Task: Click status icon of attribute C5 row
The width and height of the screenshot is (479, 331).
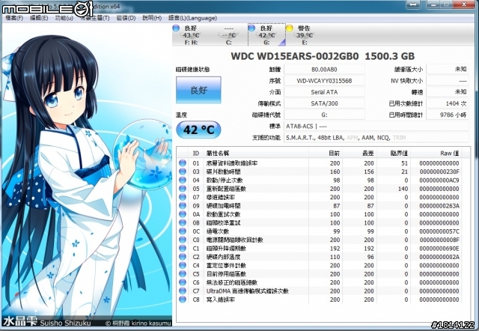Action: click(x=183, y=274)
